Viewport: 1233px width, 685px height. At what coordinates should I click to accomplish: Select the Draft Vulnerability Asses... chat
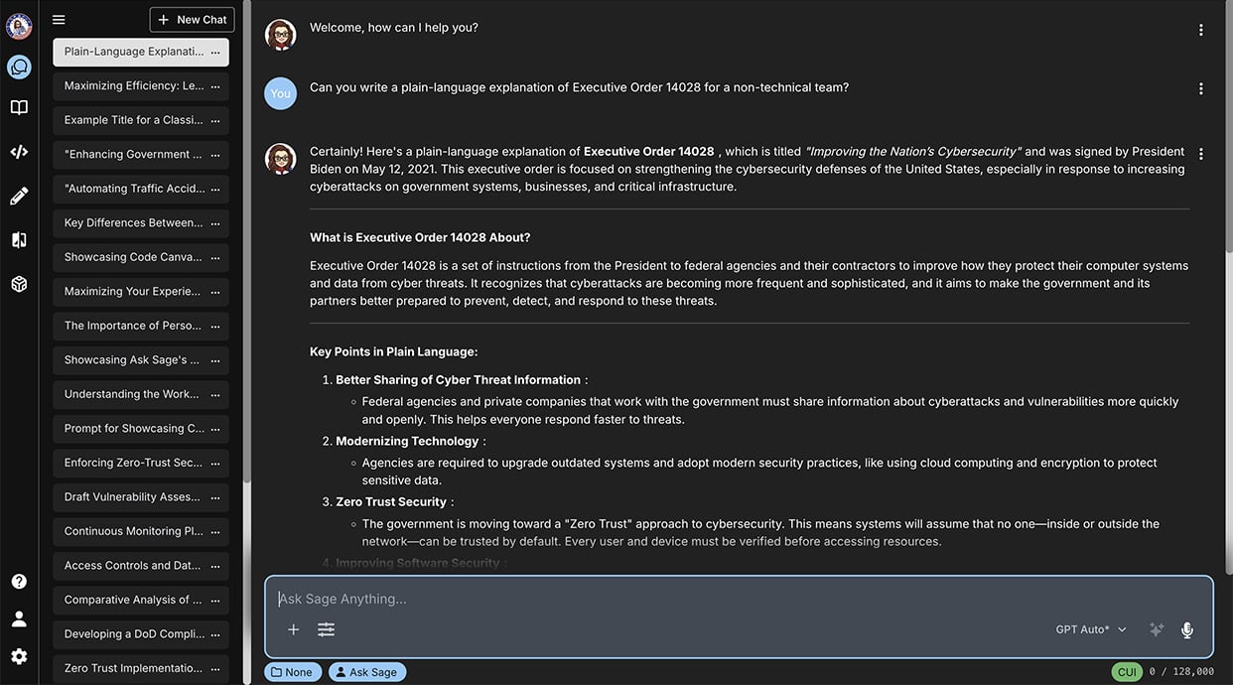pyautogui.click(x=133, y=497)
